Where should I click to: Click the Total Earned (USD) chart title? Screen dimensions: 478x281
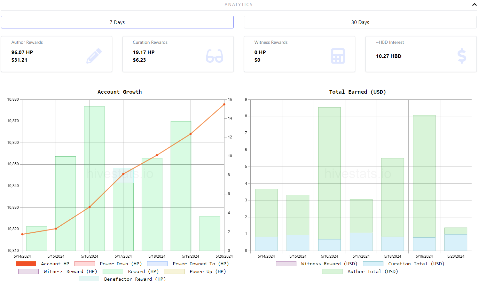click(357, 92)
